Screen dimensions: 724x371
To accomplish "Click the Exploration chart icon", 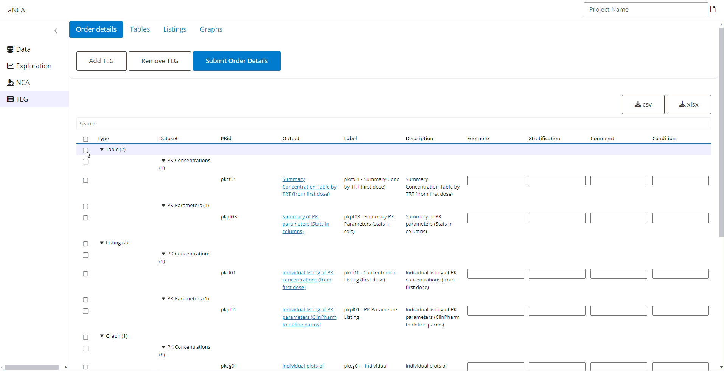I will point(10,66).
